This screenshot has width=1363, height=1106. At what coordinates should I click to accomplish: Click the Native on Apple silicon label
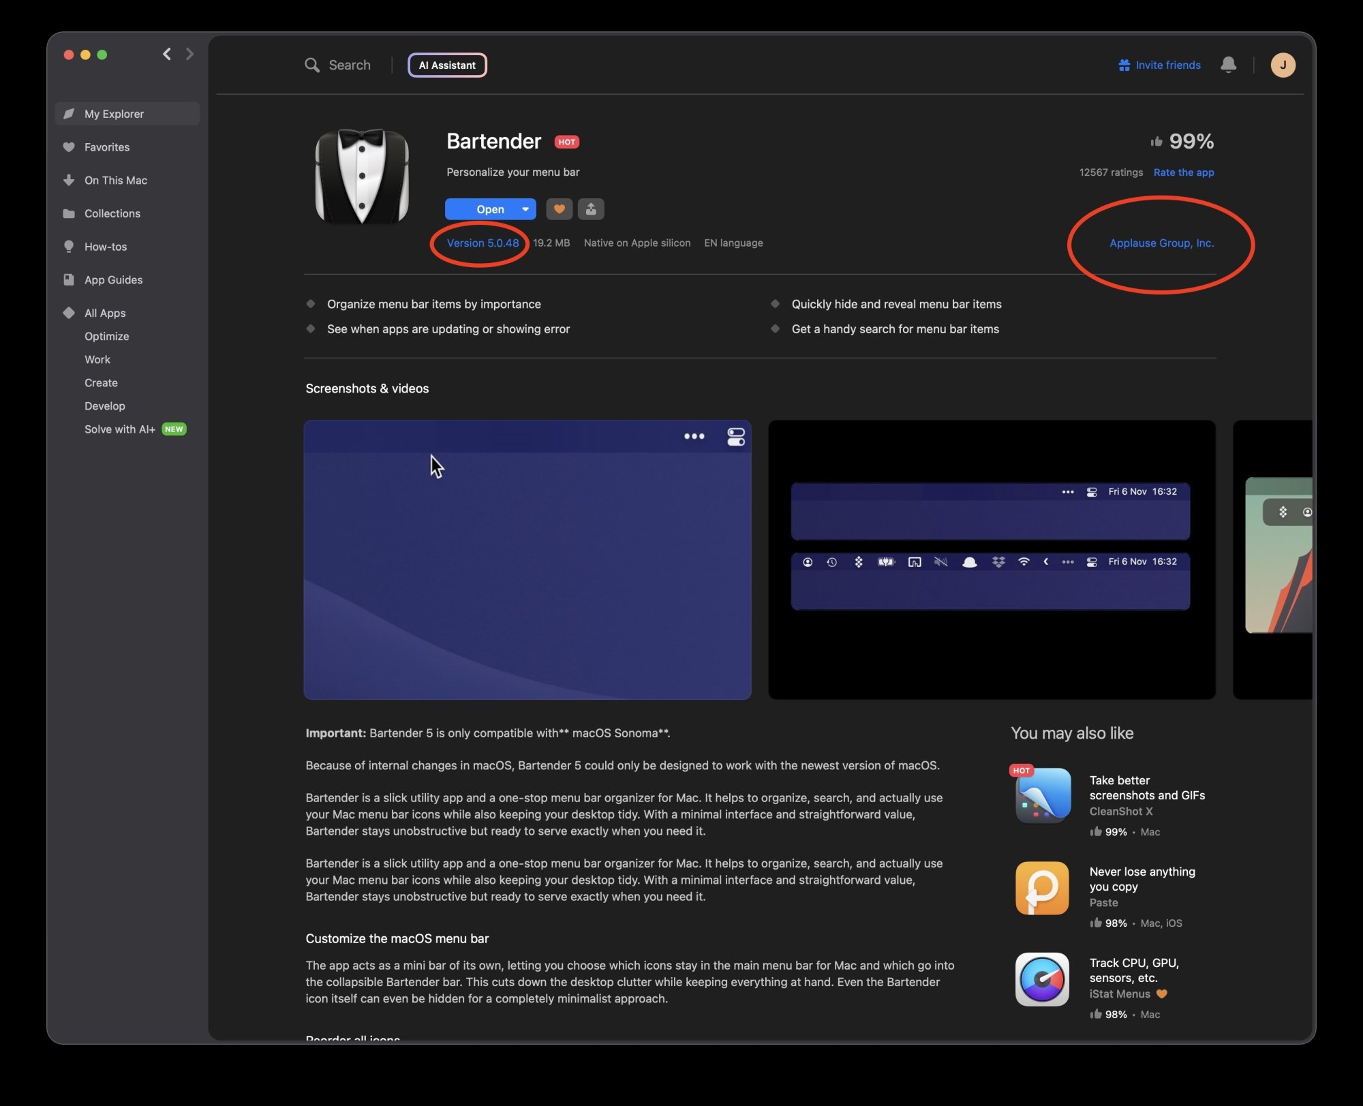[637, 243]
